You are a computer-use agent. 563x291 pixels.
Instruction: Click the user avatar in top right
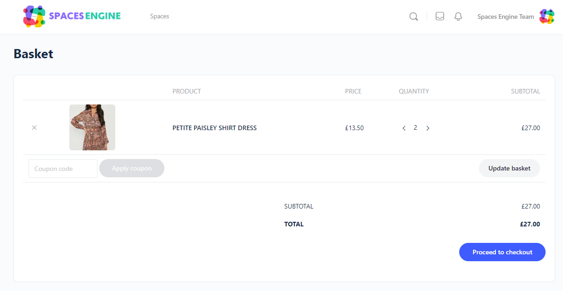tap(546, 16)
